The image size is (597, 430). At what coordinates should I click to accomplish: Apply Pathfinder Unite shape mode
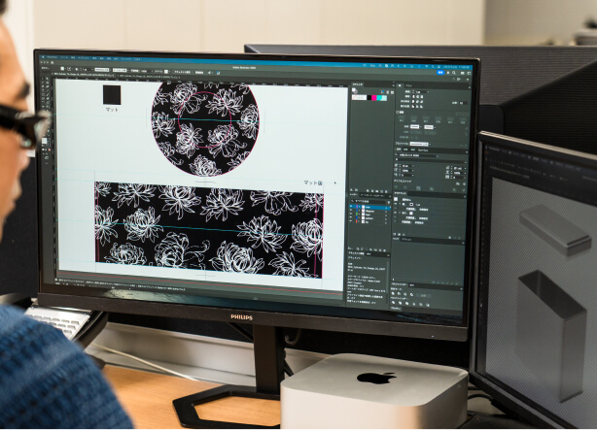click(393, 294)
